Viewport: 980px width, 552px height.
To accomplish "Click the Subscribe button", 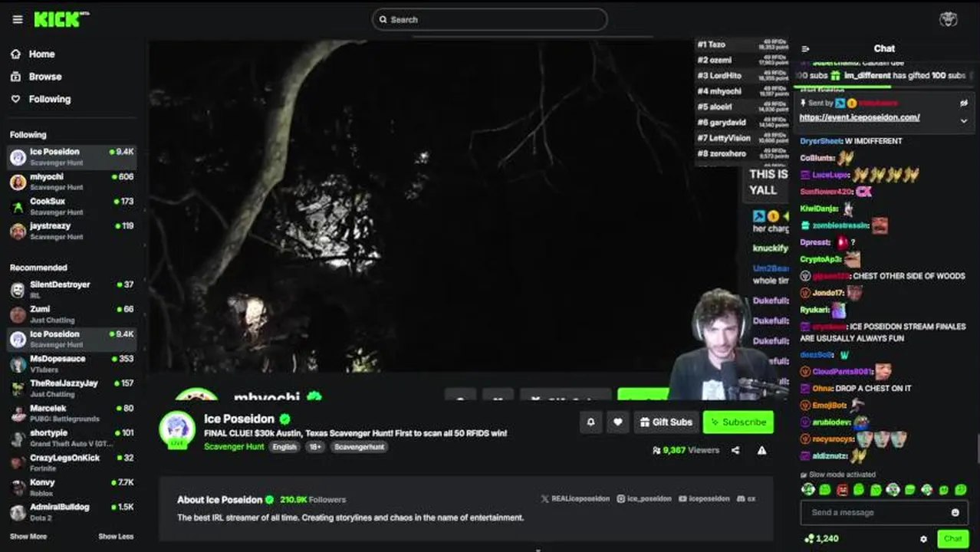I will (738, 422).
